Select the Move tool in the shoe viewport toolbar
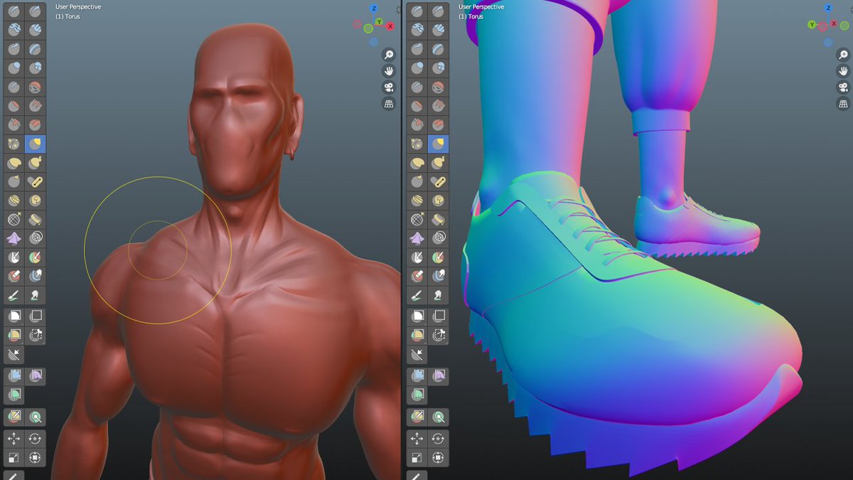The image size is (853, 480). click(x=417, y=439)
